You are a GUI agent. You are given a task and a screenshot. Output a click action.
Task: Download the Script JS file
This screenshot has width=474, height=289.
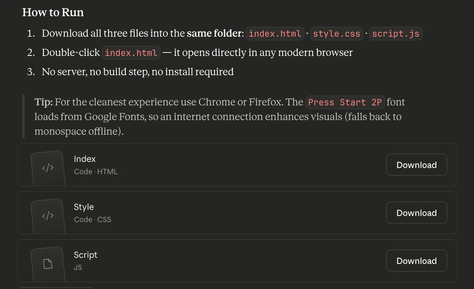coord(416,261)
